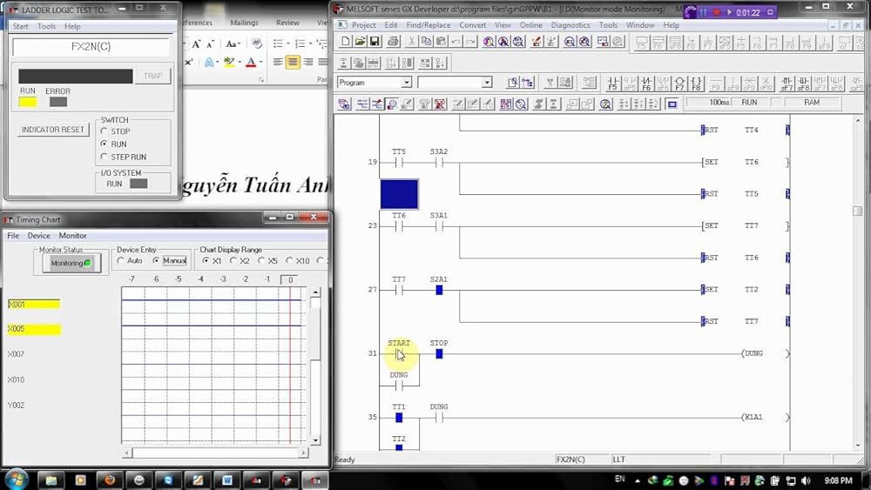Select the STEP RUN radio option

105,158
